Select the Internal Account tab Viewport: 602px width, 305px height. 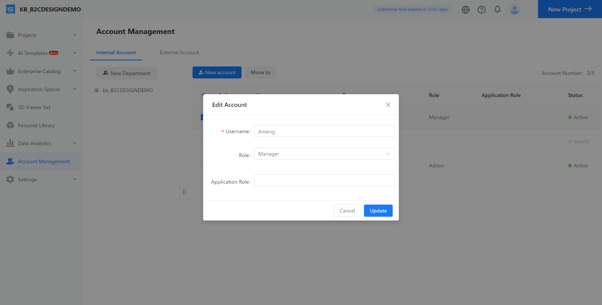(x=116, y=53)
